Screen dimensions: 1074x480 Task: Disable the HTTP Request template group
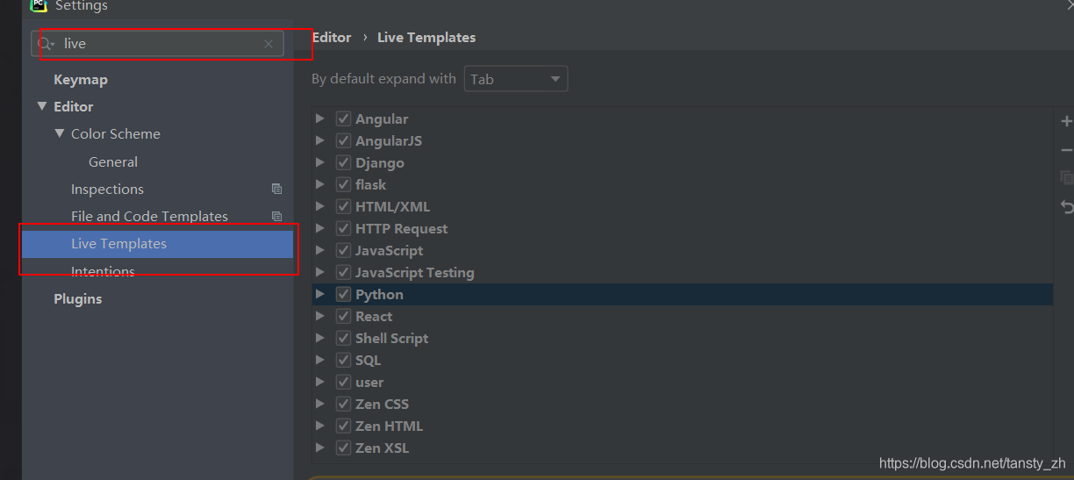343,228
